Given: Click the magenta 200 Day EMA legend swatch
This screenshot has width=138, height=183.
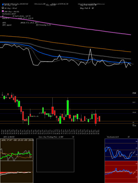Looking at the screenshot, I should pos(3,11).
